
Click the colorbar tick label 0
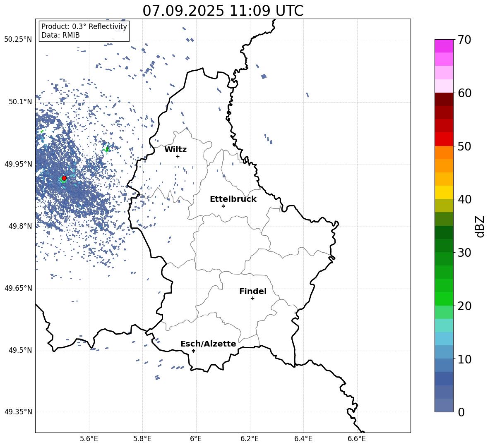(461, 412)
